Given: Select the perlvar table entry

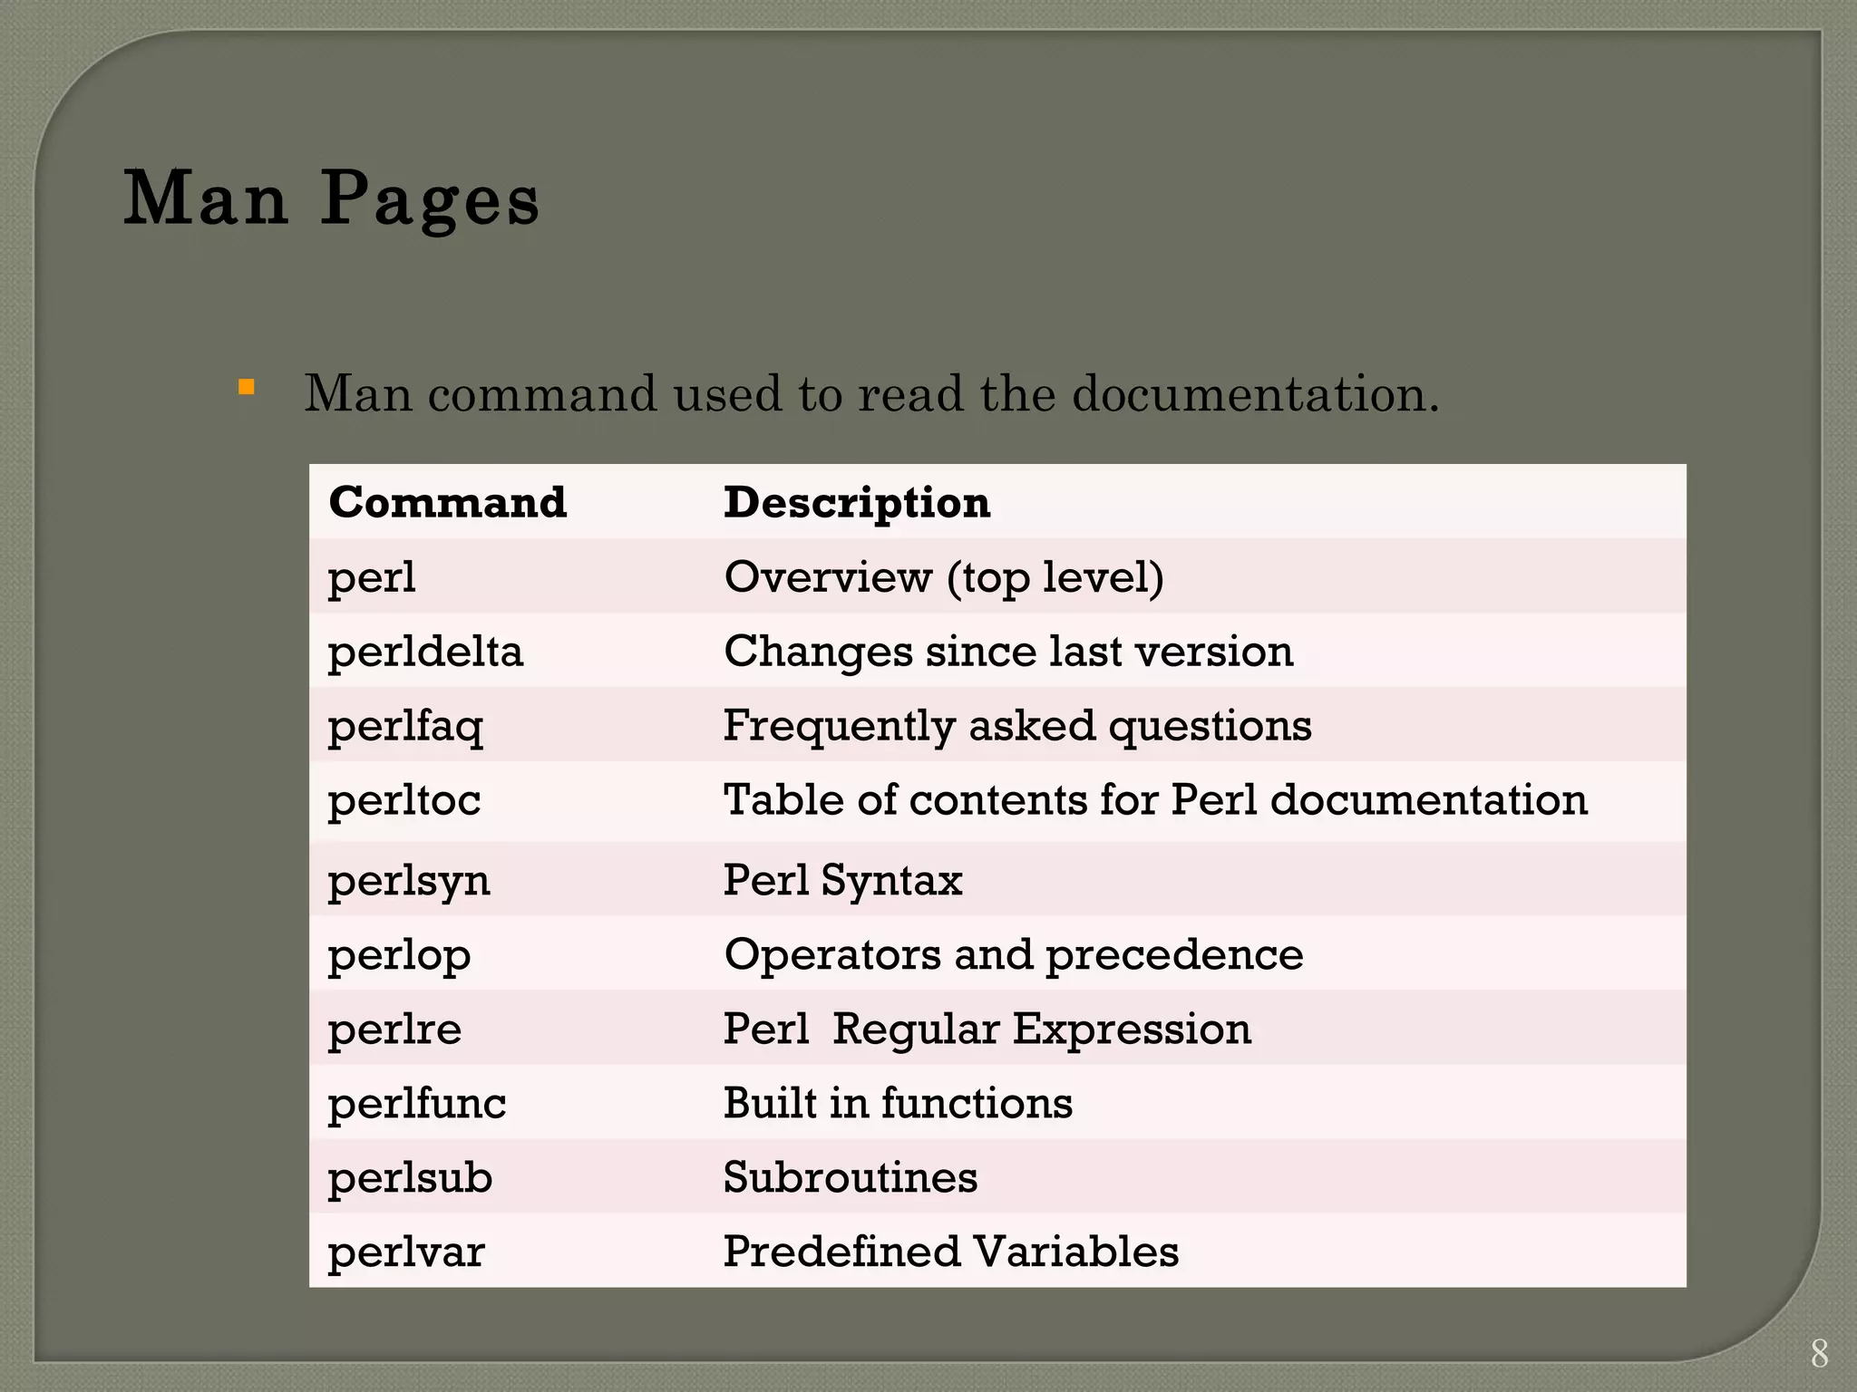Looking at the screenshot, I should [x=405, y=1252].
